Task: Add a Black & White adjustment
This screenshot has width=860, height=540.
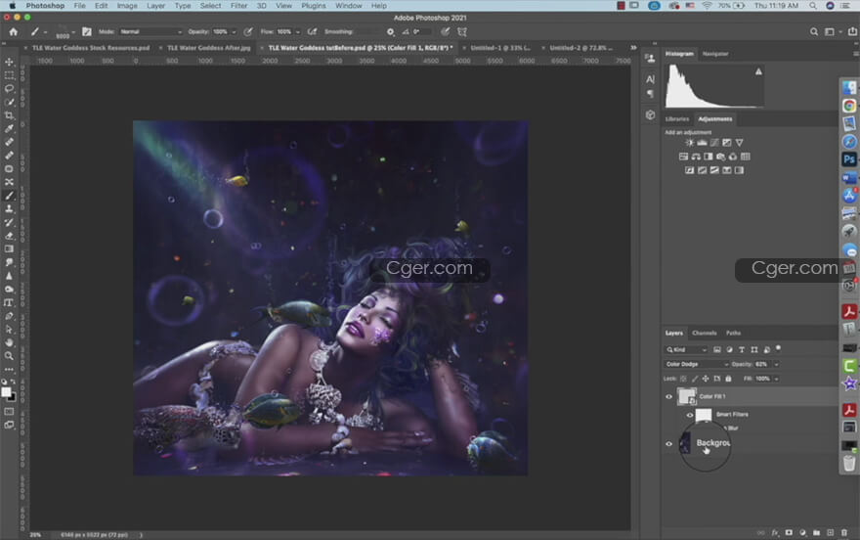Action: coord(709,157)
